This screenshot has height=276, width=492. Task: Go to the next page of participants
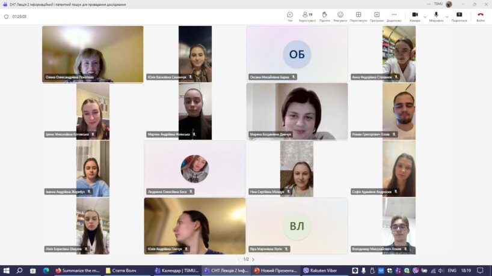click(x=253, y=259)
